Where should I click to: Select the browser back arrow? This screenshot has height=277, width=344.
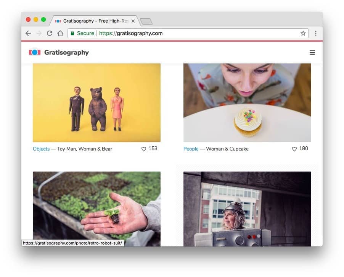(x=28, y=33)
